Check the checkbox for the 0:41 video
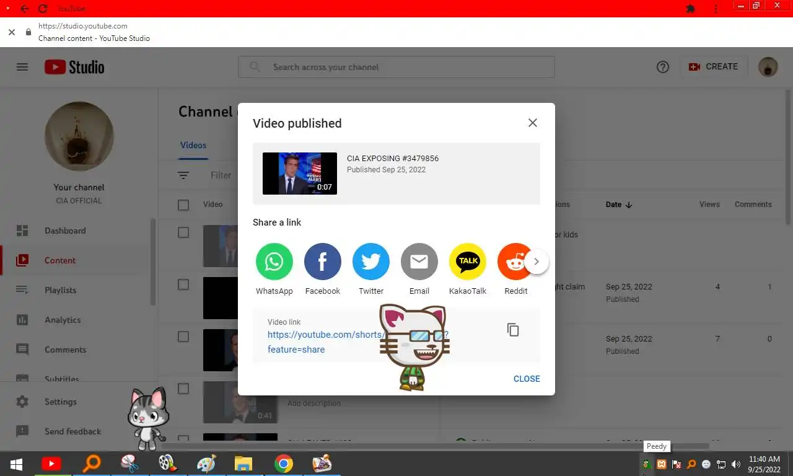This screenshot has height=476, width=793. click(183, 389)
